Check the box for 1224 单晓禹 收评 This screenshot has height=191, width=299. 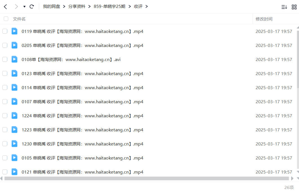[x=5, y=116]
